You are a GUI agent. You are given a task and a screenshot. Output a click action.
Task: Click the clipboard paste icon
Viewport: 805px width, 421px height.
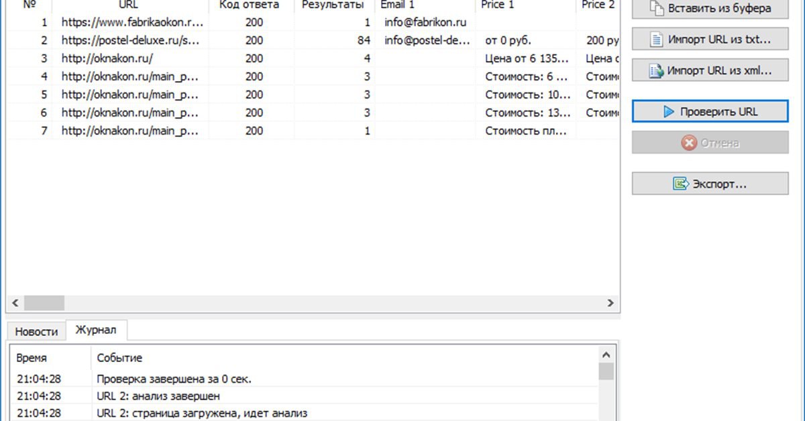657,9
